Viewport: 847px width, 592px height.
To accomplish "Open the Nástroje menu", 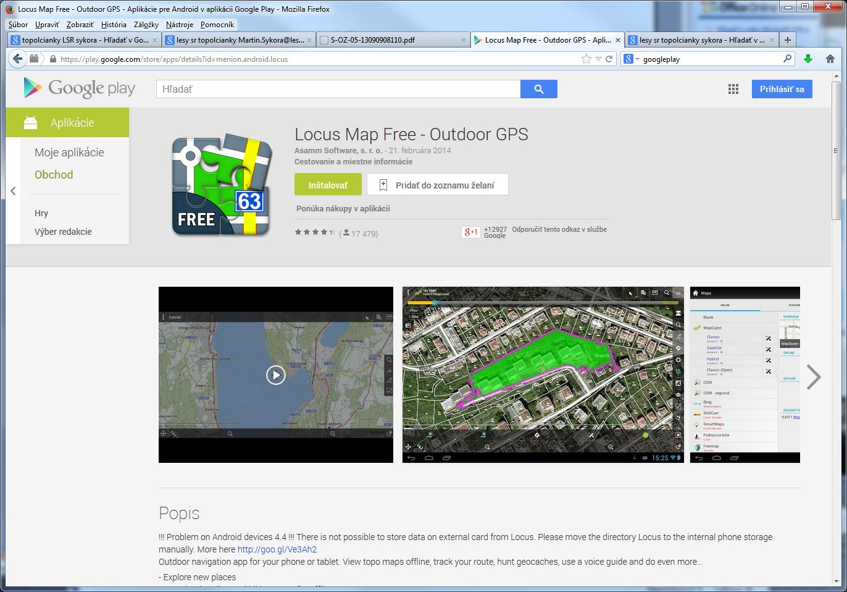I will [180, 25].
